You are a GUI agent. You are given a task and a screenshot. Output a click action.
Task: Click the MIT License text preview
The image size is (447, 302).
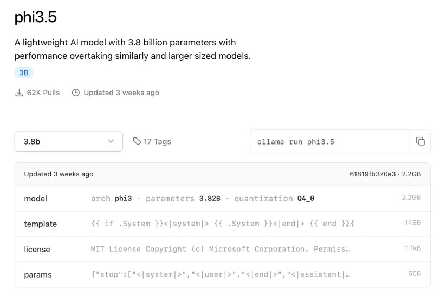pos(220,250)
